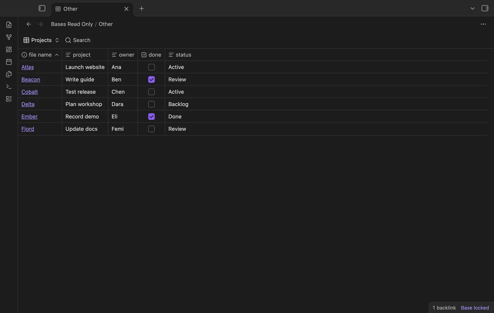
Task: Open the Ember file link
Action: coord(30,117)
